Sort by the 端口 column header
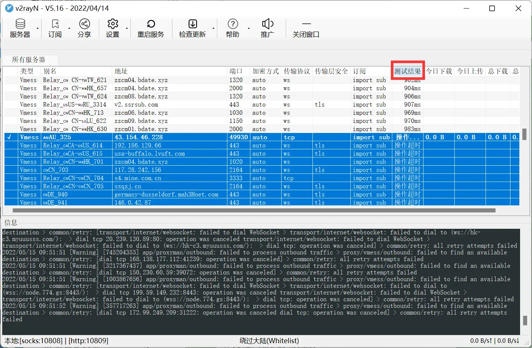 pos(239,71)
